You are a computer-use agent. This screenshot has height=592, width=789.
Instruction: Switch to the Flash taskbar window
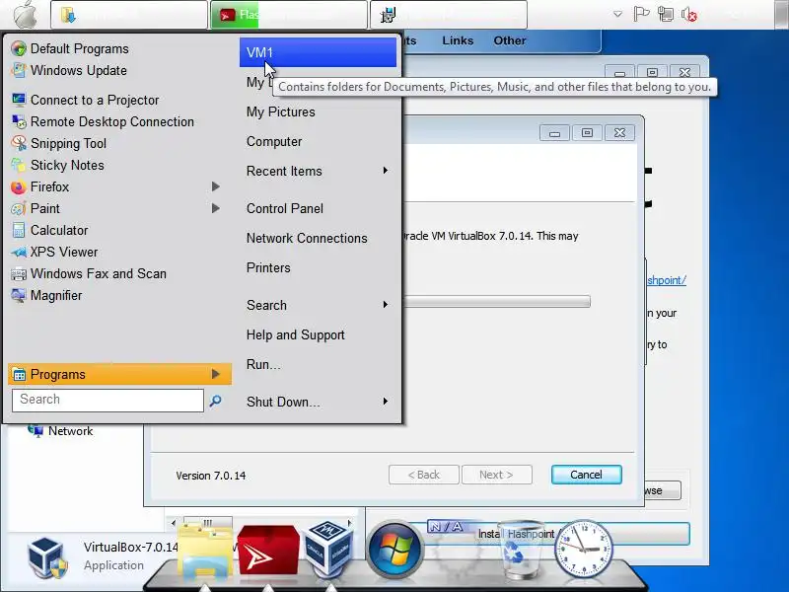coord(289,15)
